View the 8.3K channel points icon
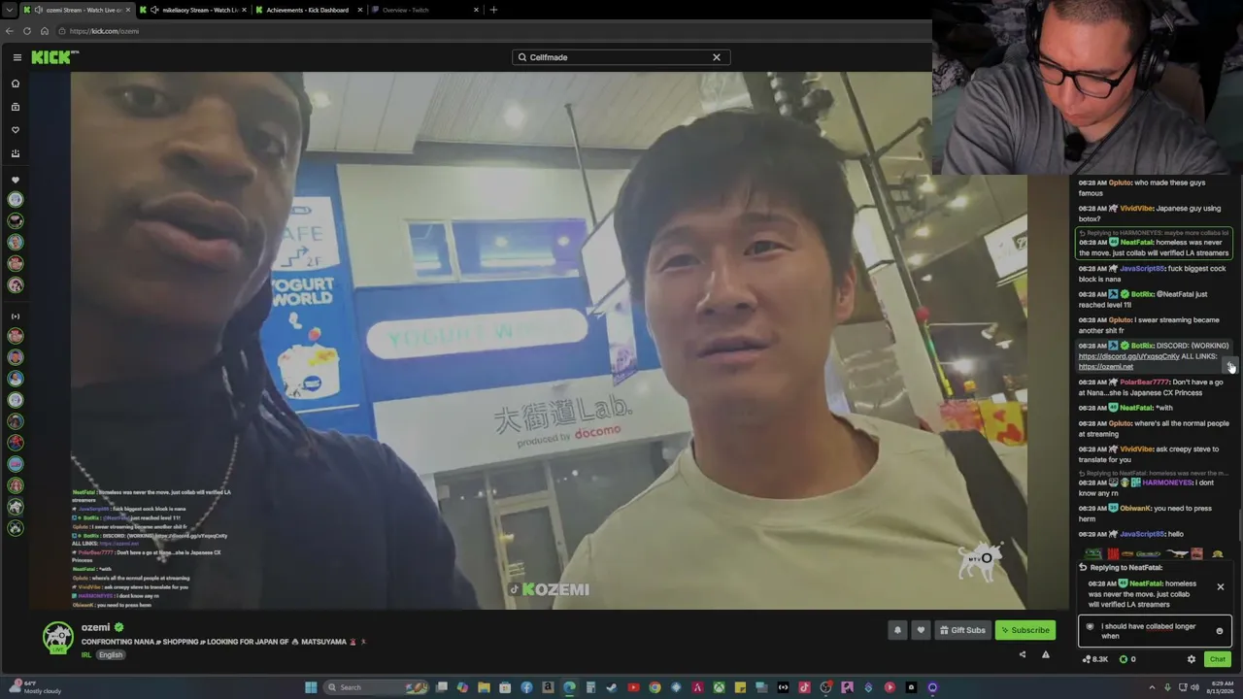 point(1094,659)
